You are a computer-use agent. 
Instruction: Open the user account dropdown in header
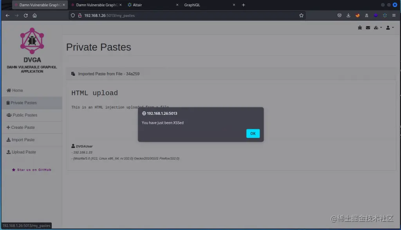(390, 28)
